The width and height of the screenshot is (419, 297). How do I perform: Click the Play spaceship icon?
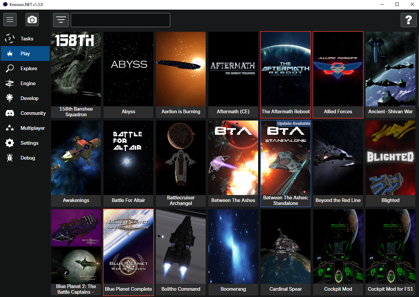pyautogui.click(x=10, y=54)
